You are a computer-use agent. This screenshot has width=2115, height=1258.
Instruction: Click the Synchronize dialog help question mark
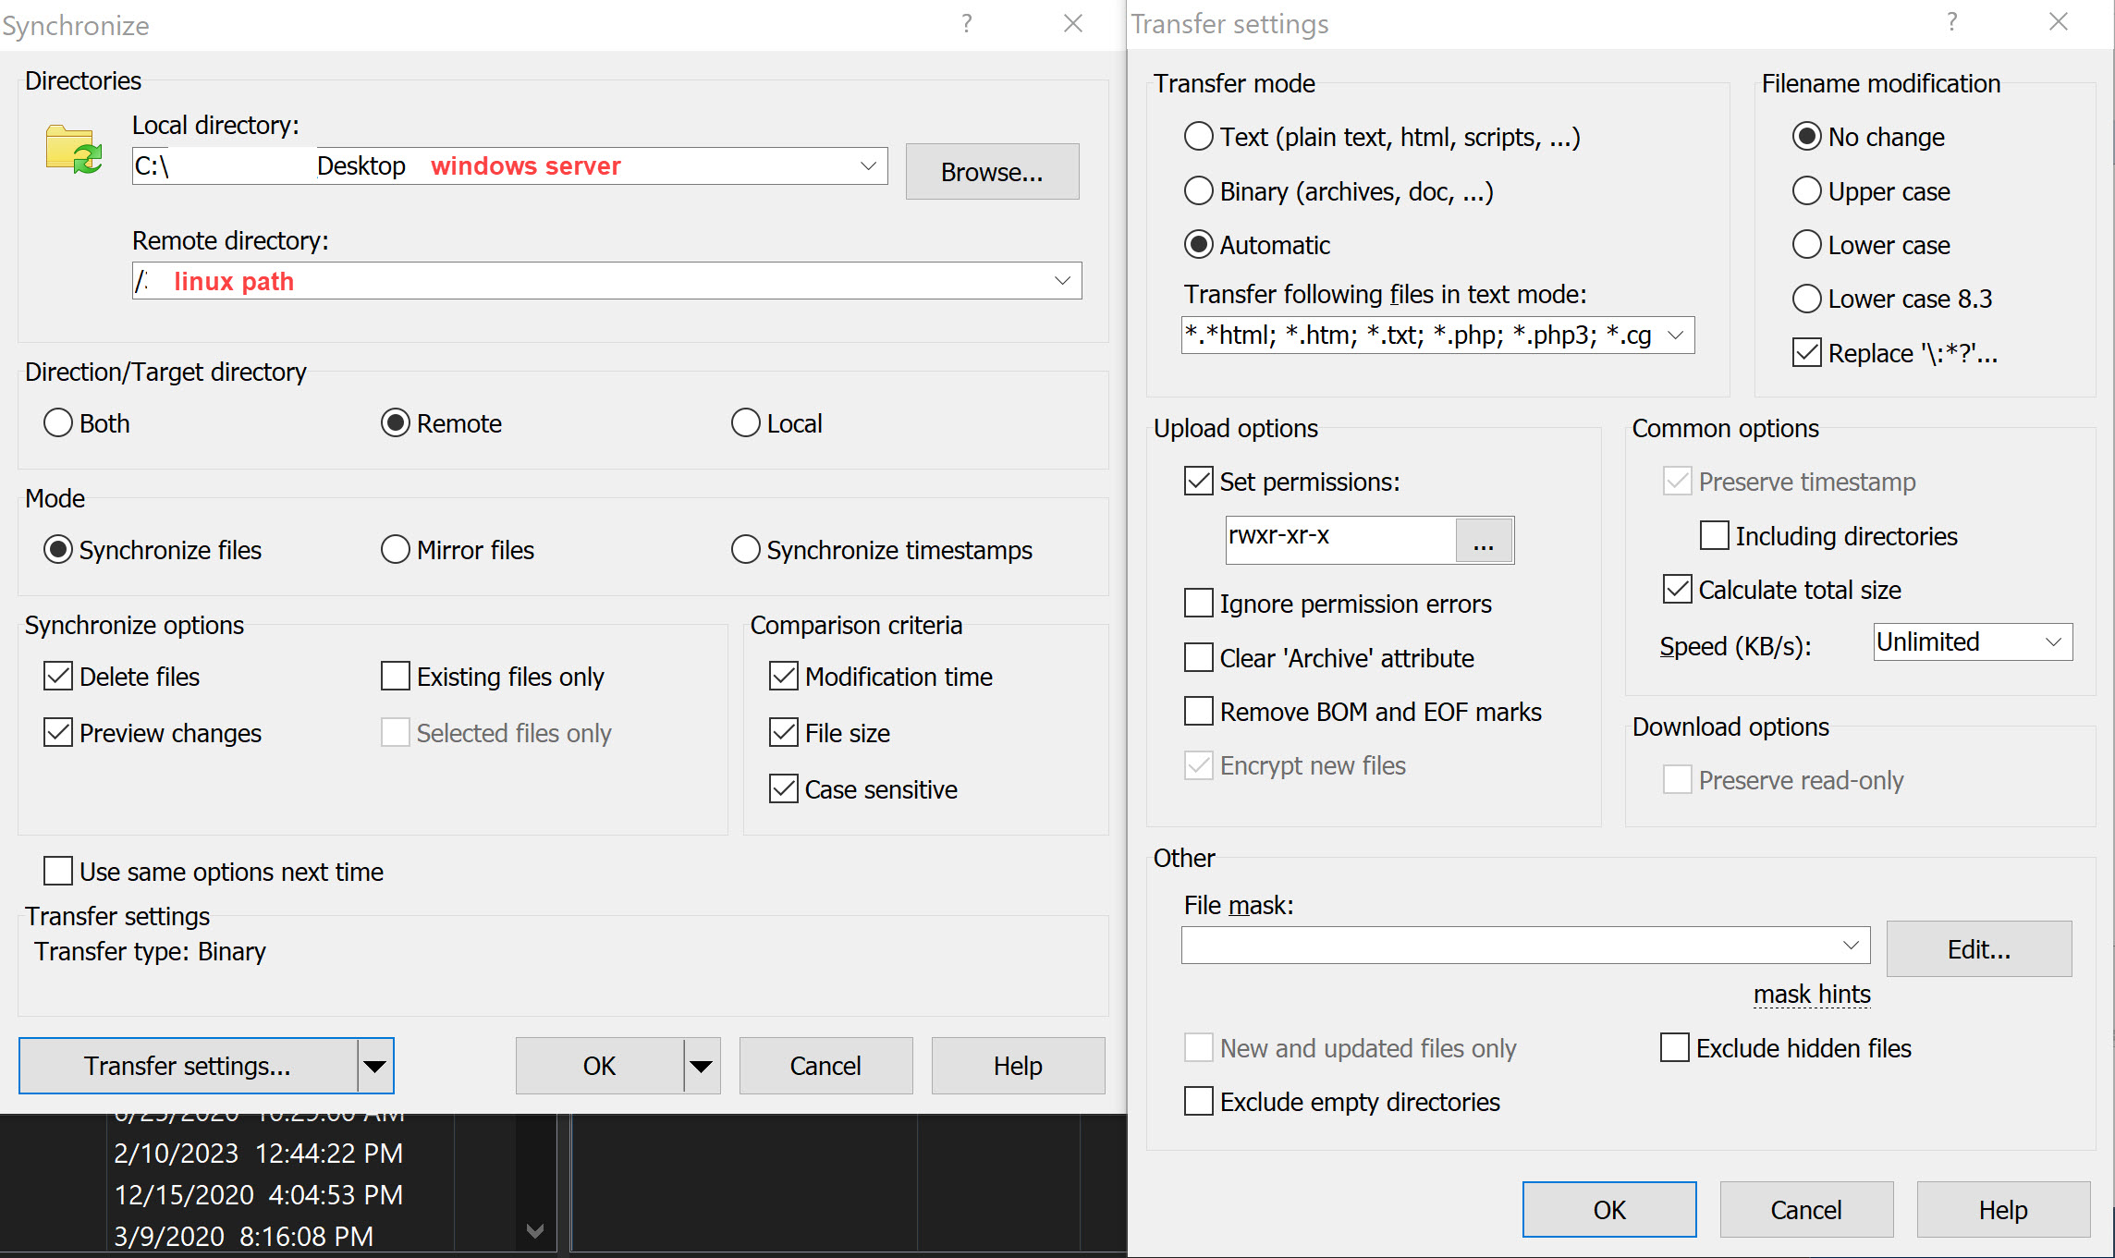(966, 23)
